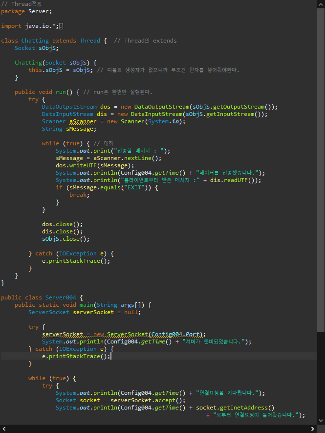Click the 'main' method name
Viewport: 325px width, 433px height.
coord(87,305)
